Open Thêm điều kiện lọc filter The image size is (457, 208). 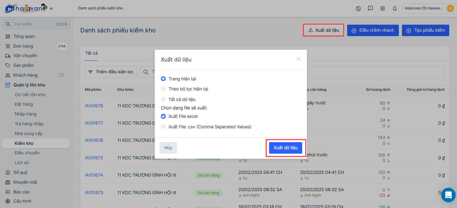pyautogui.click(x=111, y=72)
